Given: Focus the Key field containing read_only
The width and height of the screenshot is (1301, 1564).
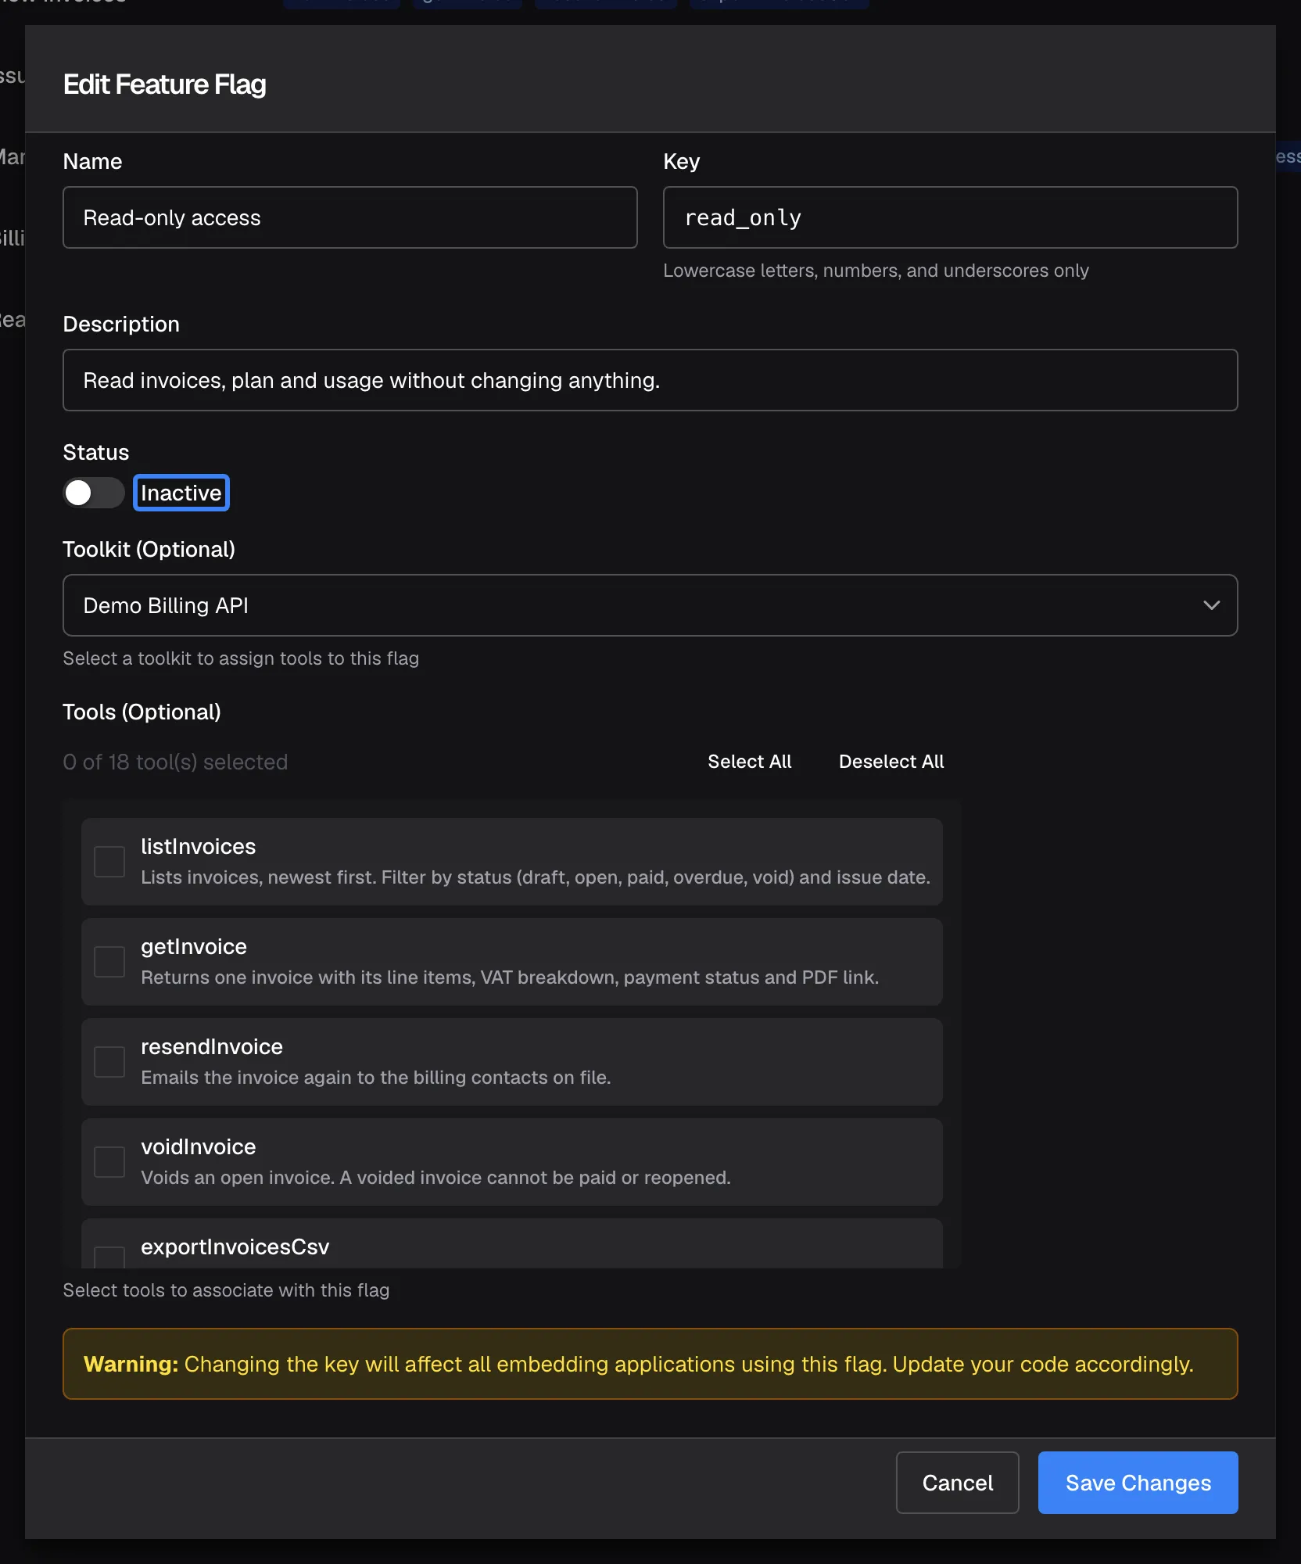Looking at the screenshot, I should (x=950, y=217).
